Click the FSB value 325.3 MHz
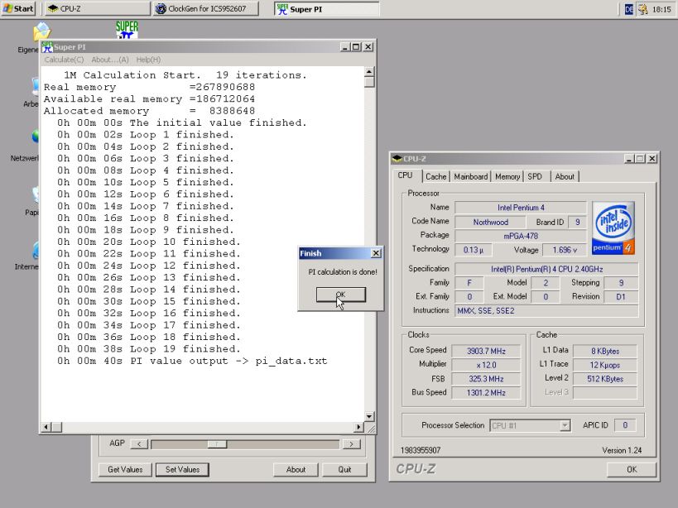This screenshot has height=508, width=678. tap(486, 379)
